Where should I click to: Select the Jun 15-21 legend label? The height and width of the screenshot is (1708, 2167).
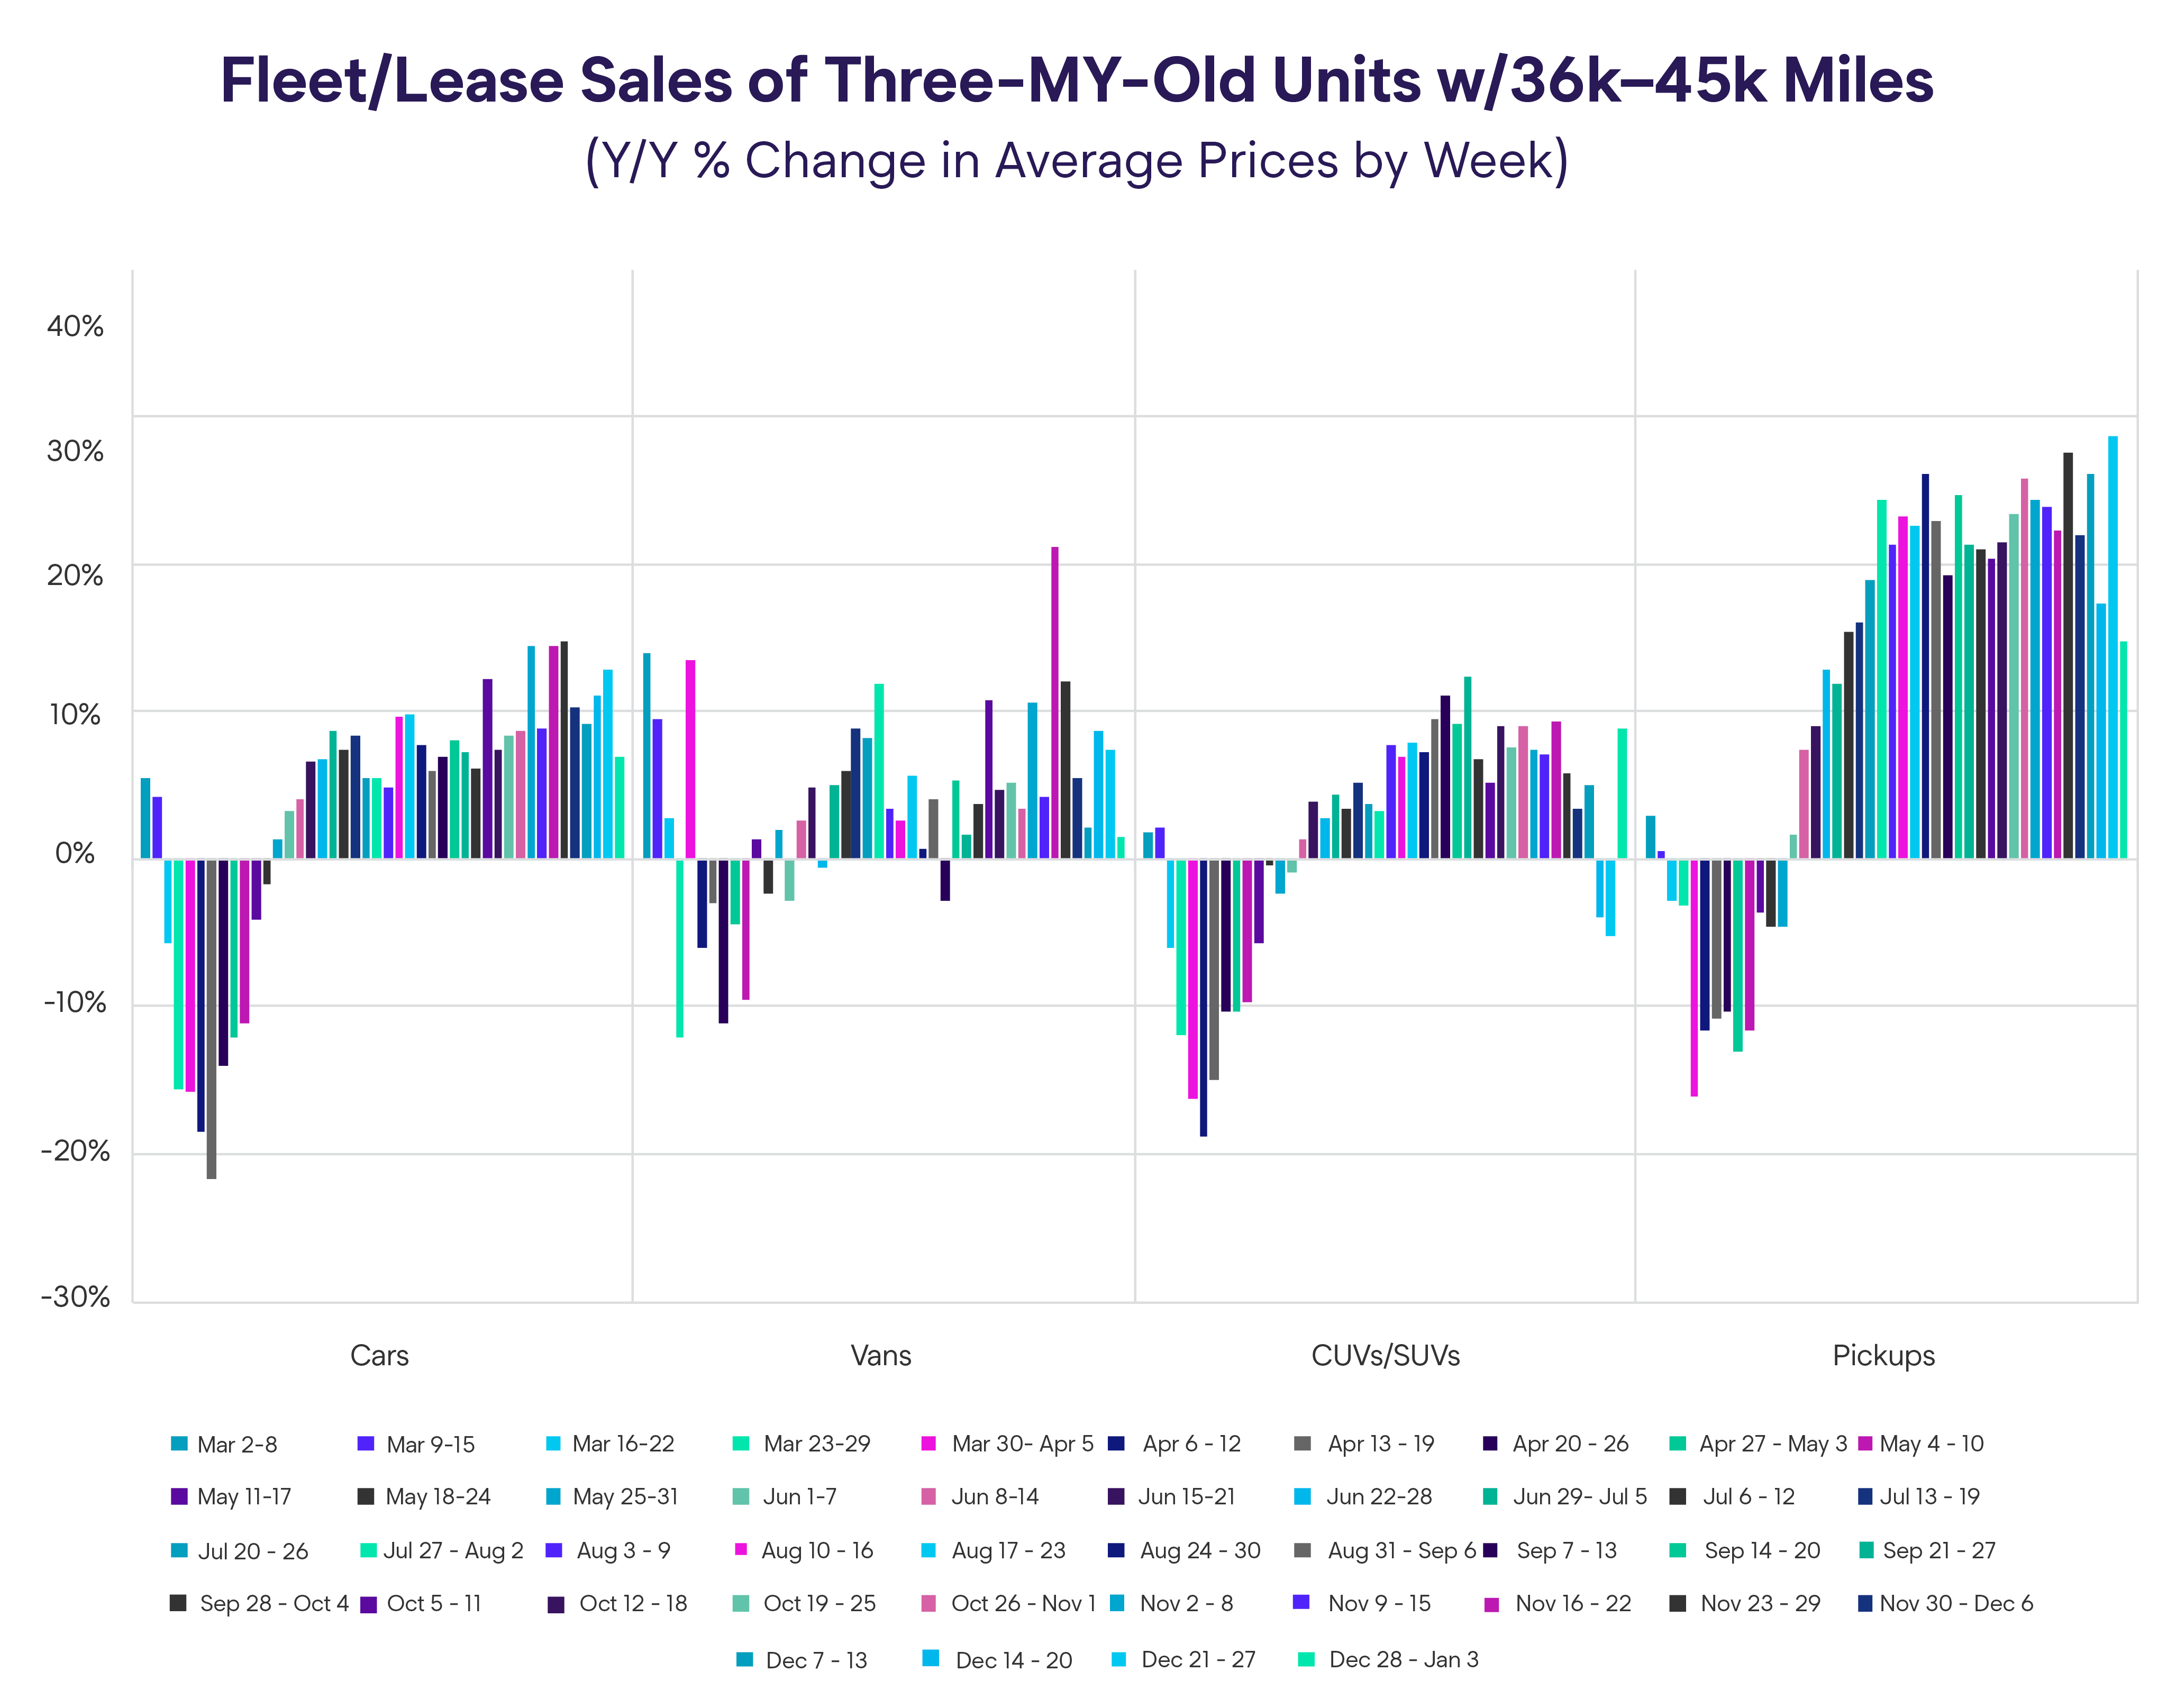pos(1186,1497)
